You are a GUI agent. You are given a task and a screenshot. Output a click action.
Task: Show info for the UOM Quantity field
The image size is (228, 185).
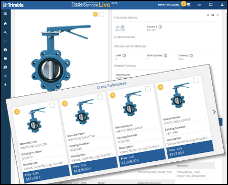click(x=165, y=55)
